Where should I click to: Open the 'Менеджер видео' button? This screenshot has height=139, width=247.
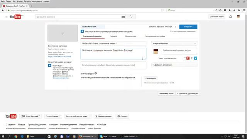point(166,93)
